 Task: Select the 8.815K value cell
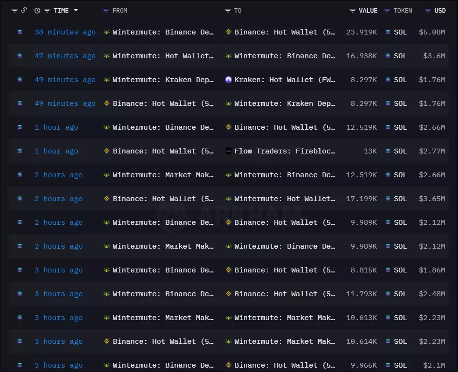pos(364,270)
